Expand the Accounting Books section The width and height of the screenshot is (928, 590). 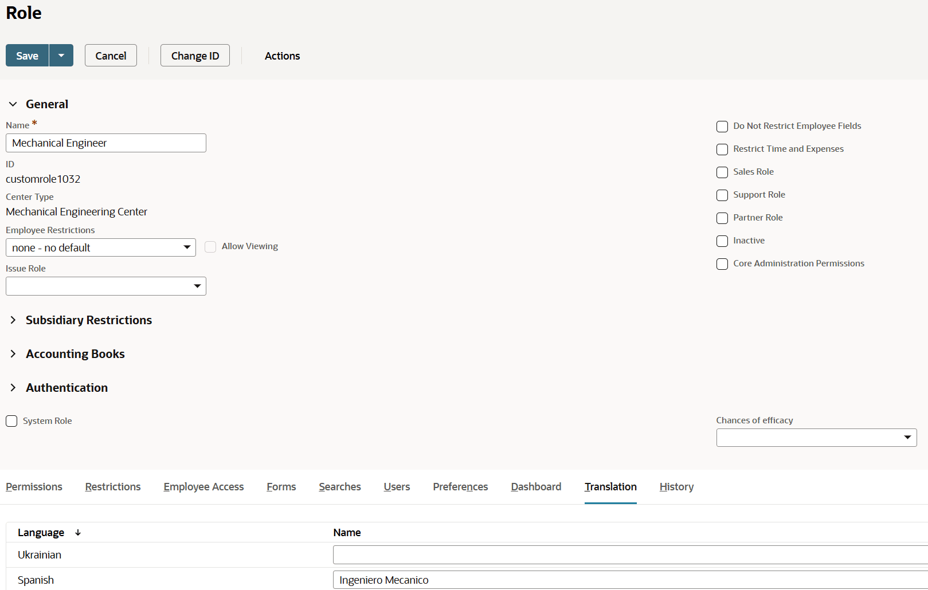pos(13,353)
